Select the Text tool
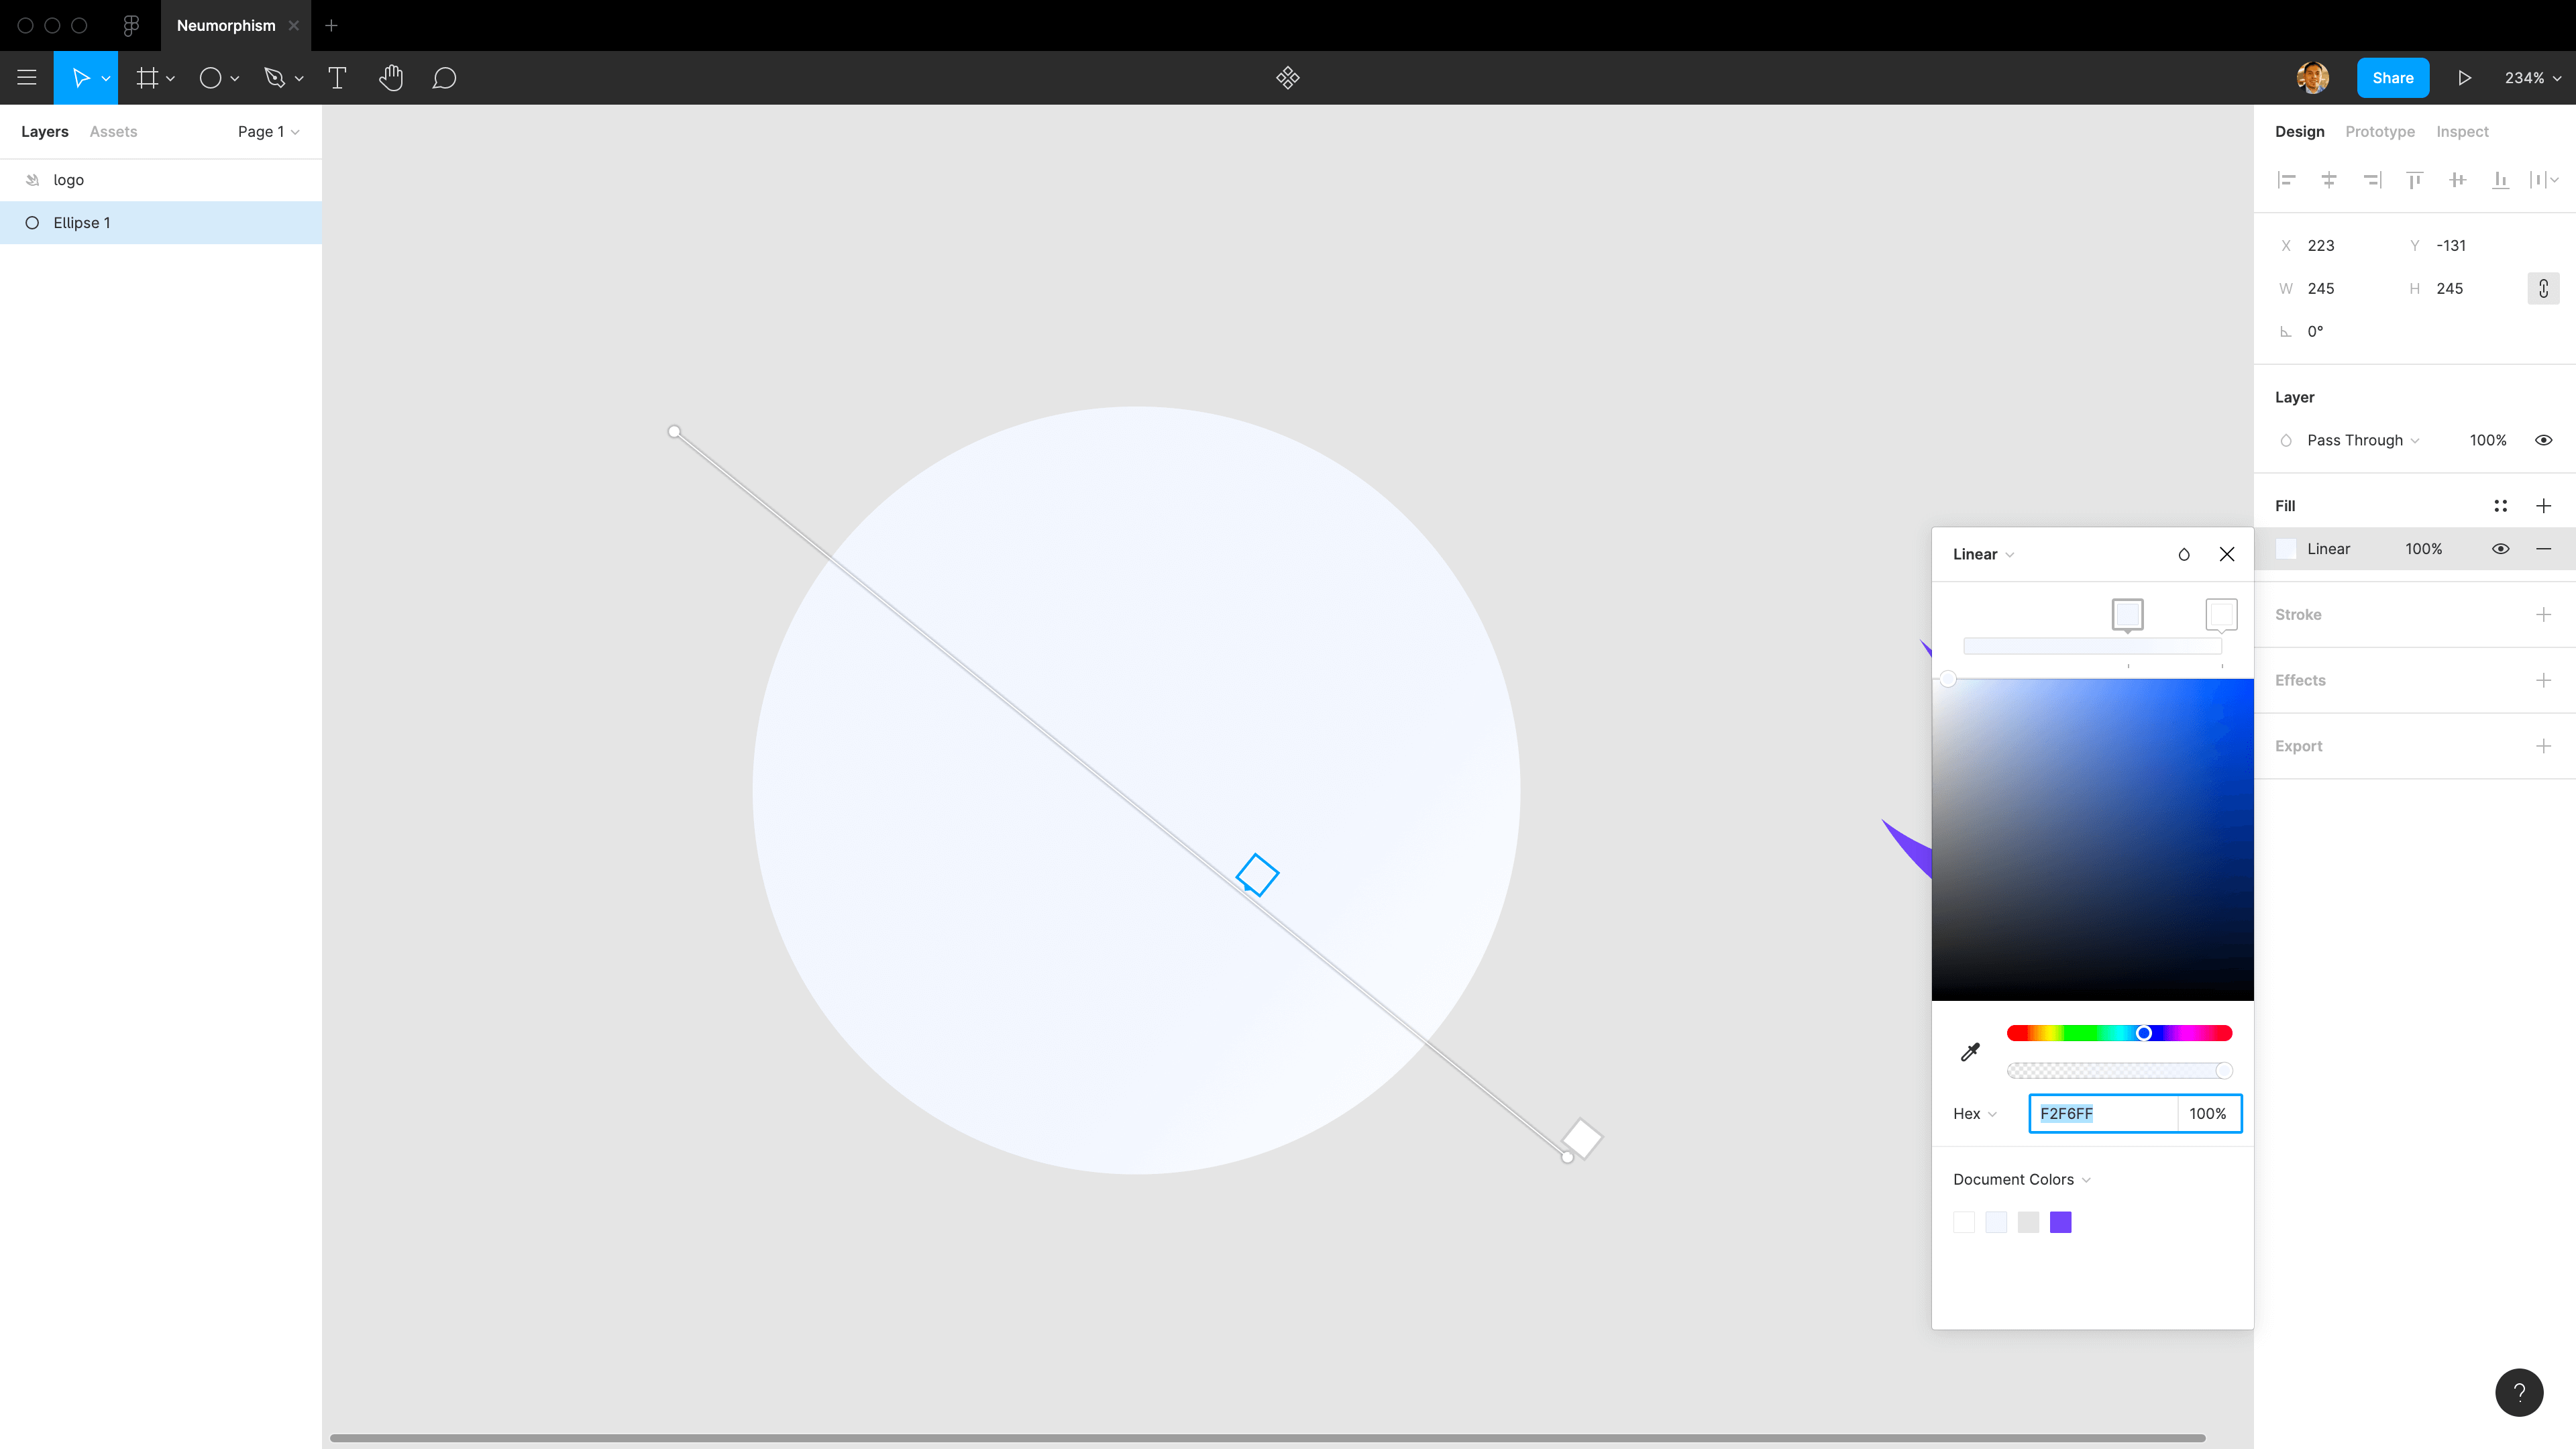2576x1449 pixels. click(x=337, y=78)
